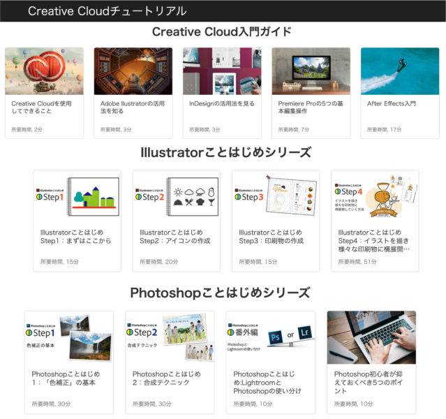
Task: Click 'Illustratorことはじめ Step2：アイコンの作成' title
Action: (175, 237)
